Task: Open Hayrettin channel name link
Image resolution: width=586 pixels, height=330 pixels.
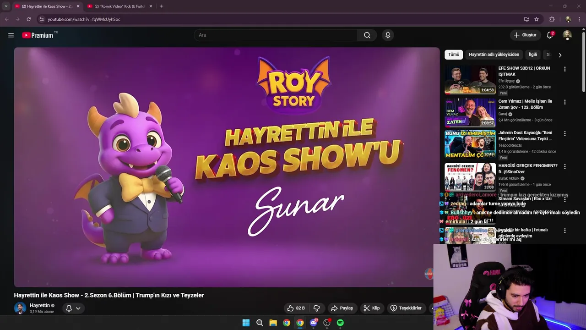Action: click(40, 306)
